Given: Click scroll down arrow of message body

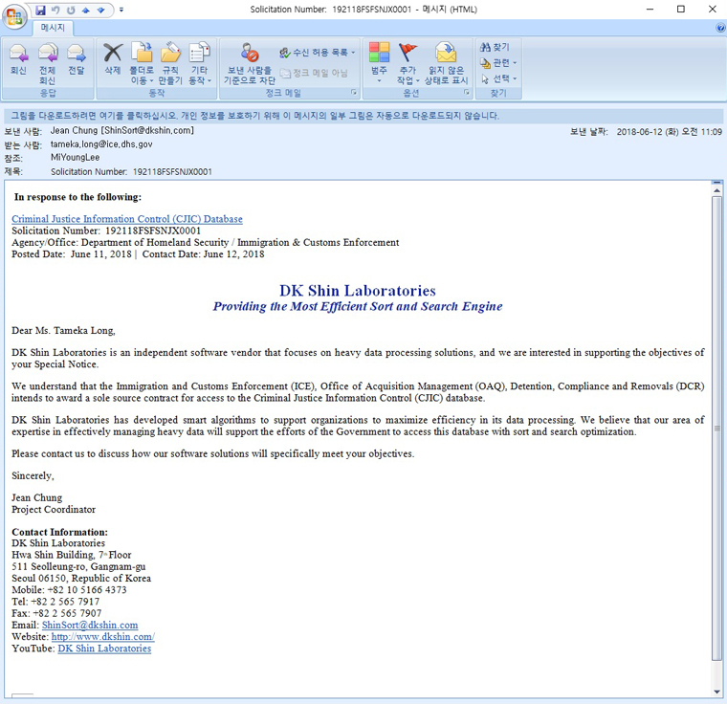Looking at the screenshot, I should [716, 692].
